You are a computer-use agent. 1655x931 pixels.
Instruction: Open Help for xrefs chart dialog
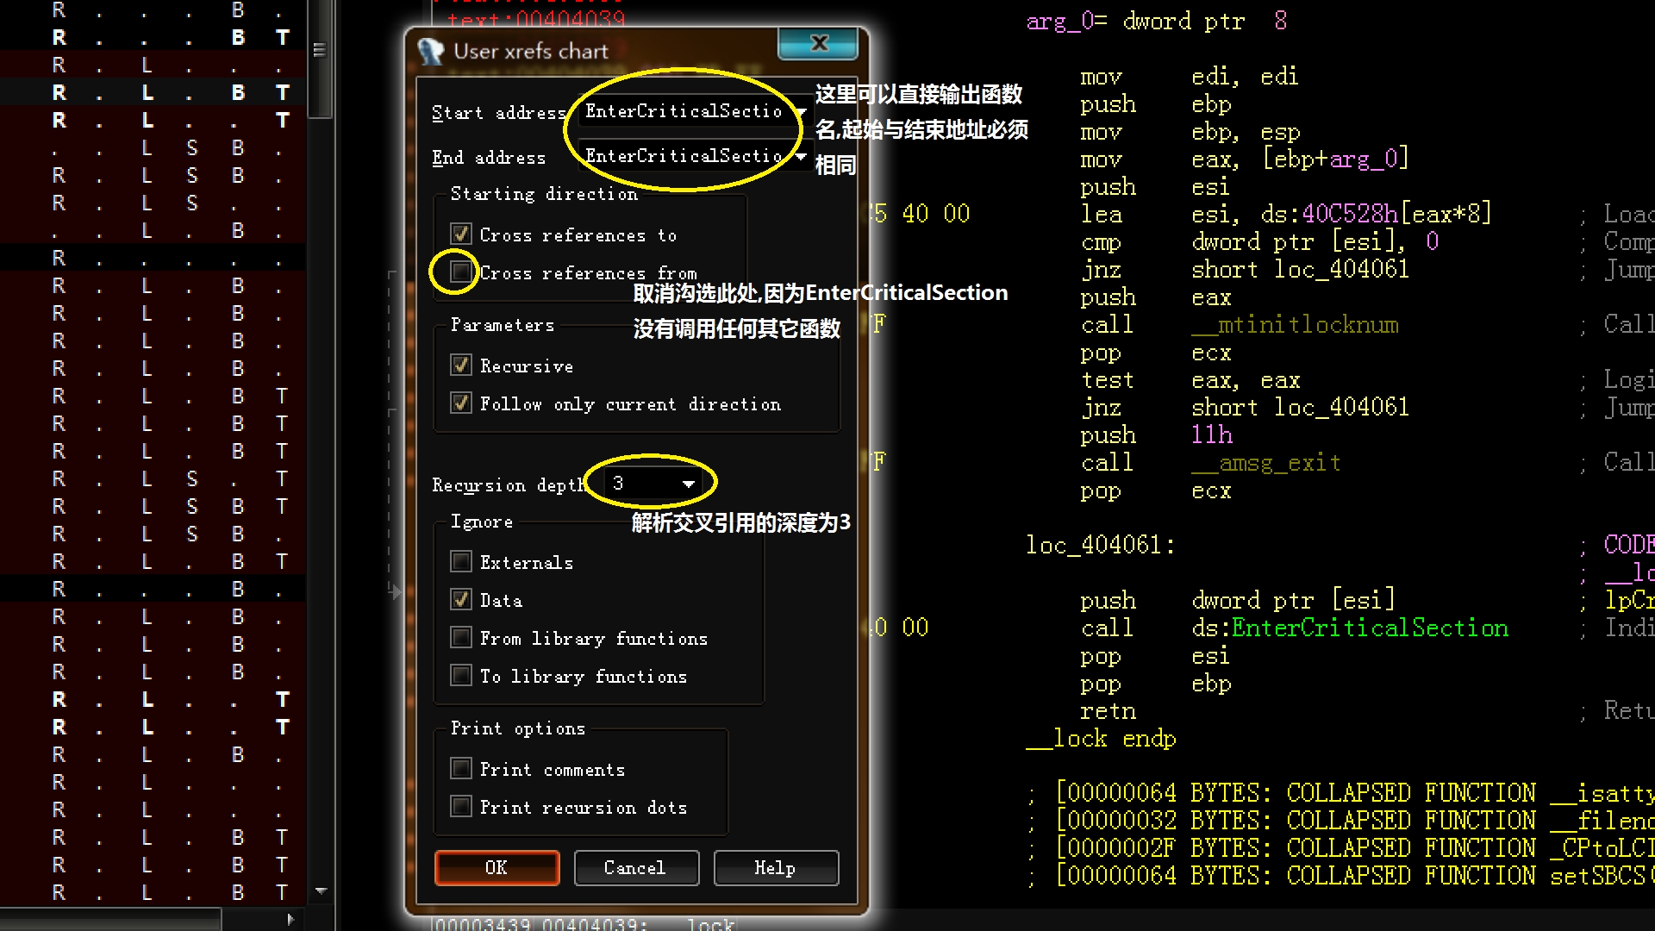pos(776,868)
